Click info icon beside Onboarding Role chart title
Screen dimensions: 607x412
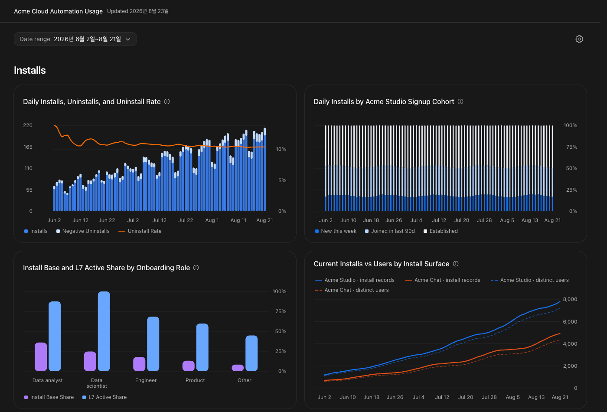coord(196,268)
